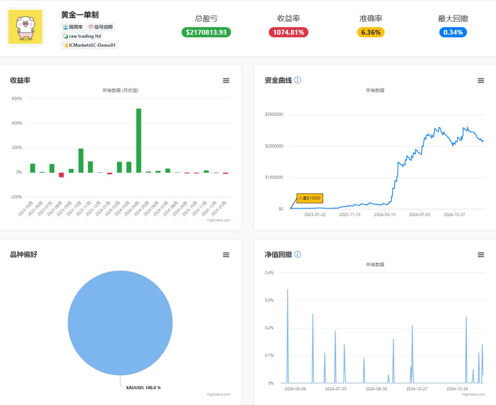Open the 信号说明 tag
496x405 pixels.
point(100,27)
